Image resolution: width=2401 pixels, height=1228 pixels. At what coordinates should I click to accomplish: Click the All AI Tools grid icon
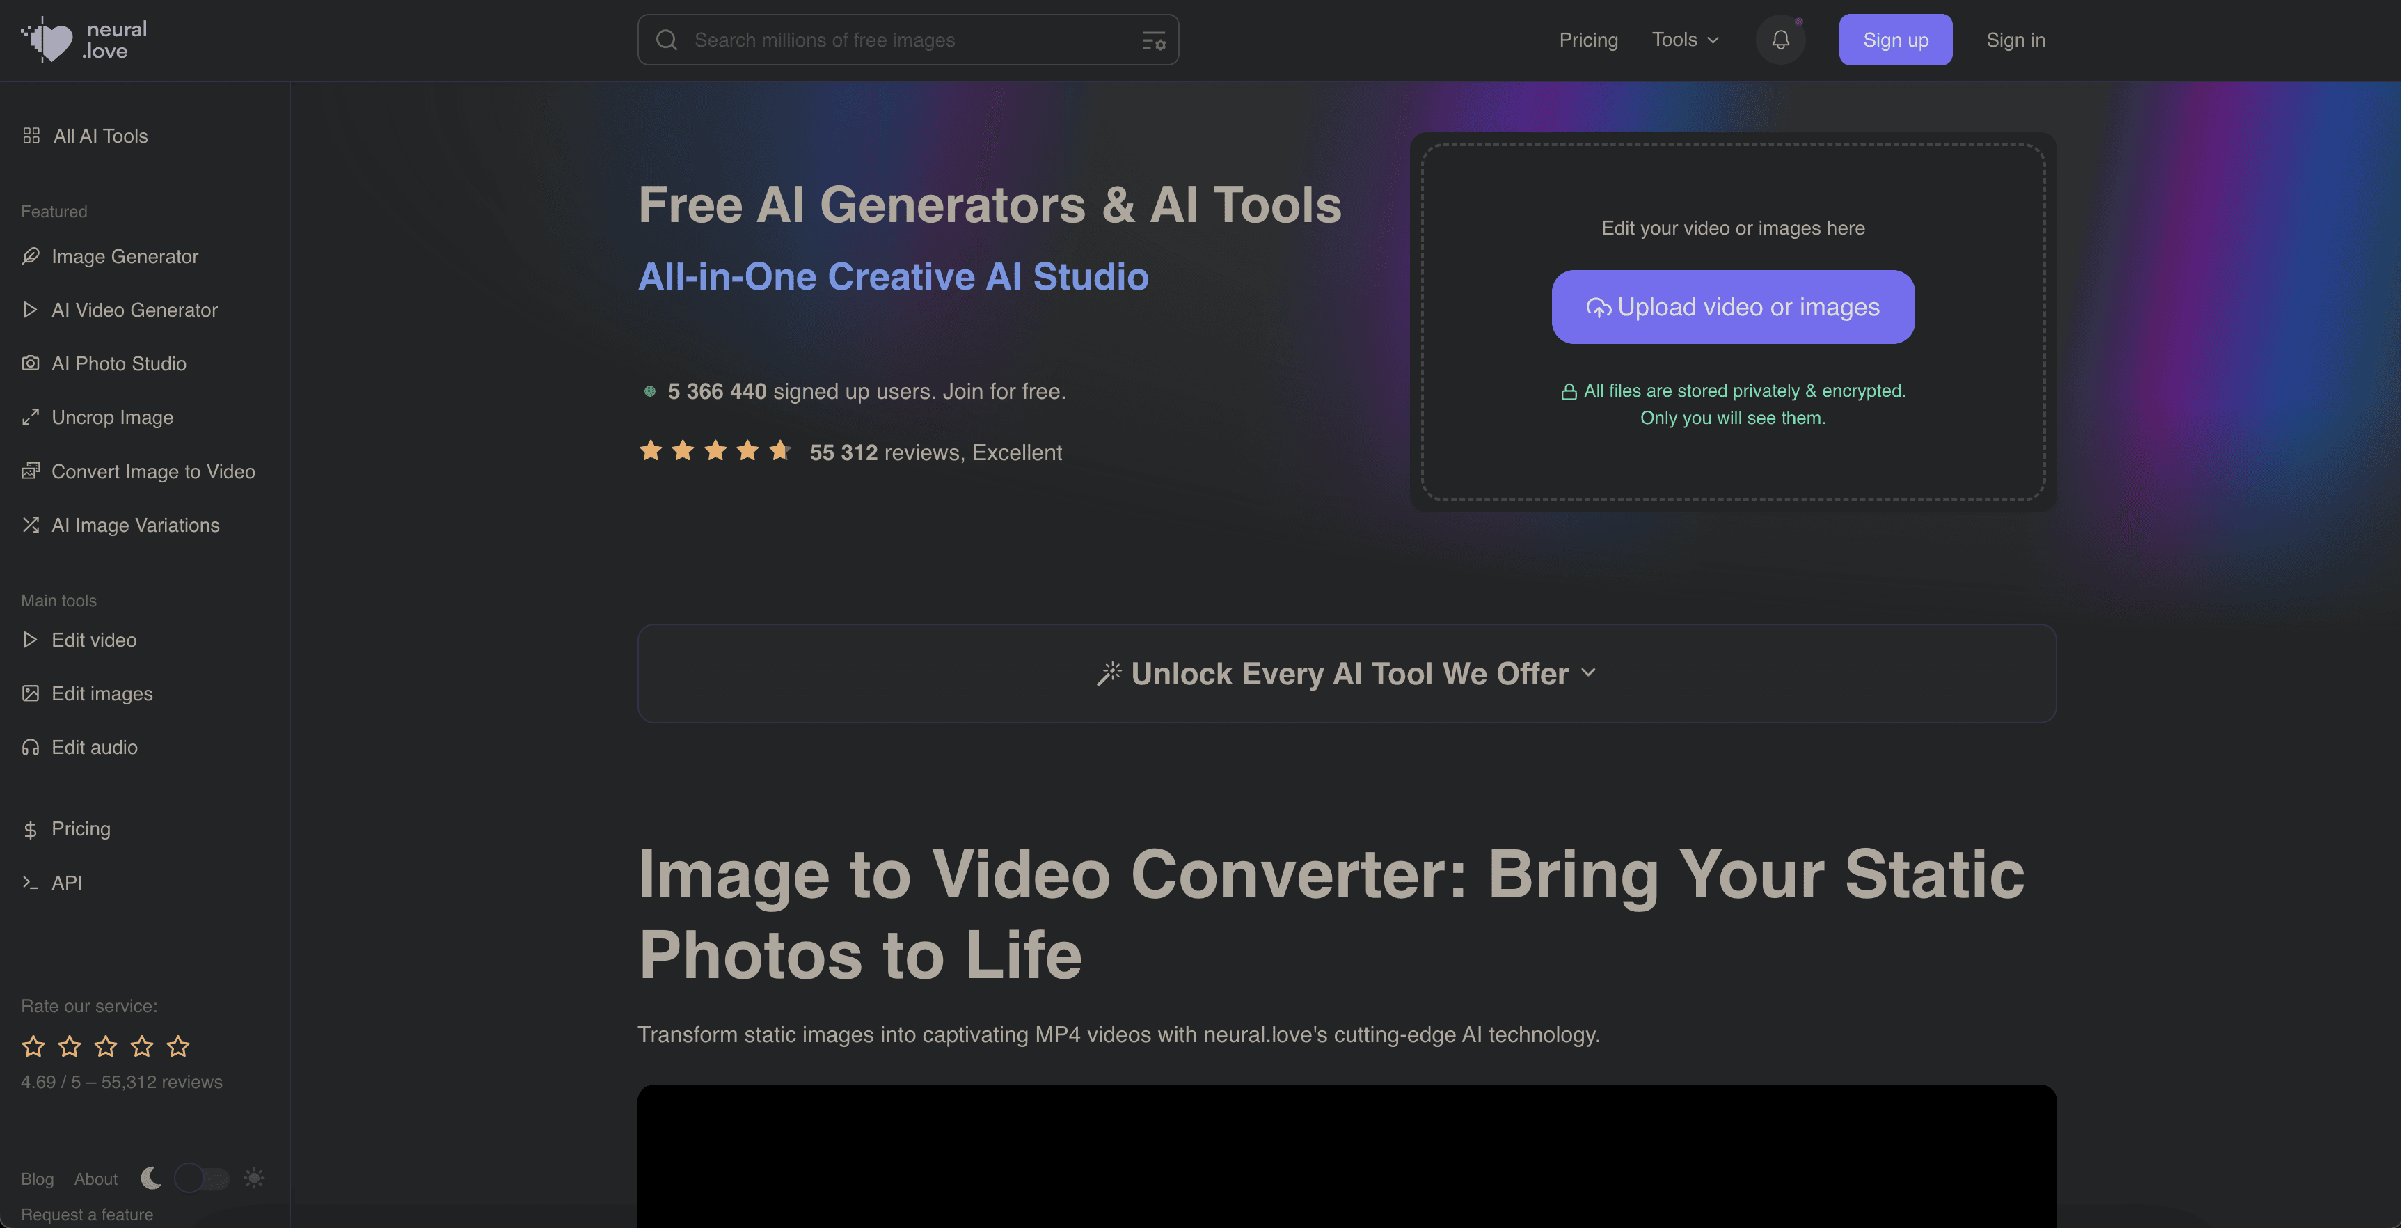click(31, 136)
